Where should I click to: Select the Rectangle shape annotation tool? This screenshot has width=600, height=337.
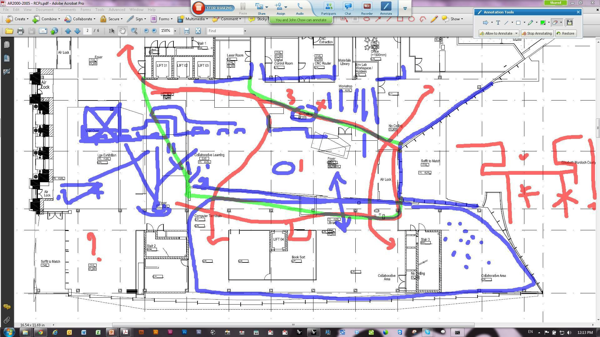518,22
